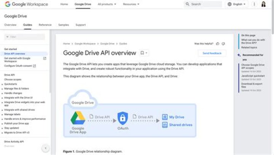Click the bookmark icon beside page title
The height and width of the screenshot is (155, 274).
pos(142,53)
